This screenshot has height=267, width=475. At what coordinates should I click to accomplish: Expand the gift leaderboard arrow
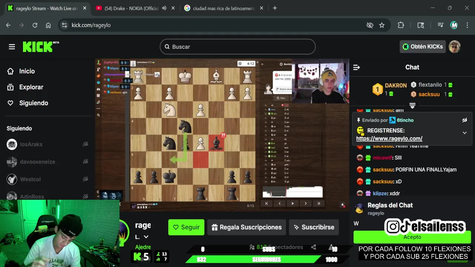[412, 106]
